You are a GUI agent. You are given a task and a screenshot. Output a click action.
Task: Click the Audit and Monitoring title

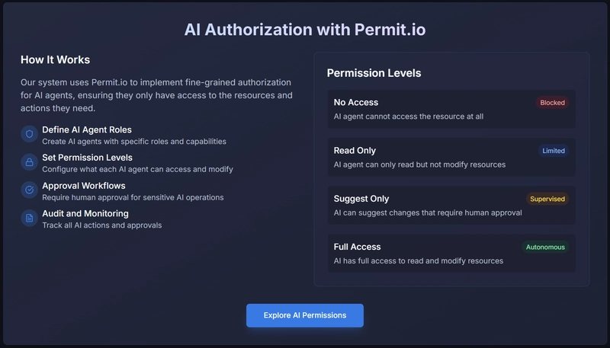[x=85, y=214]
